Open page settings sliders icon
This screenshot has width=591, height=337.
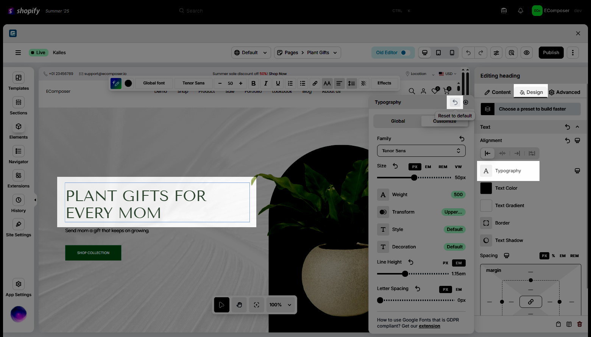(x=496, y=53)
